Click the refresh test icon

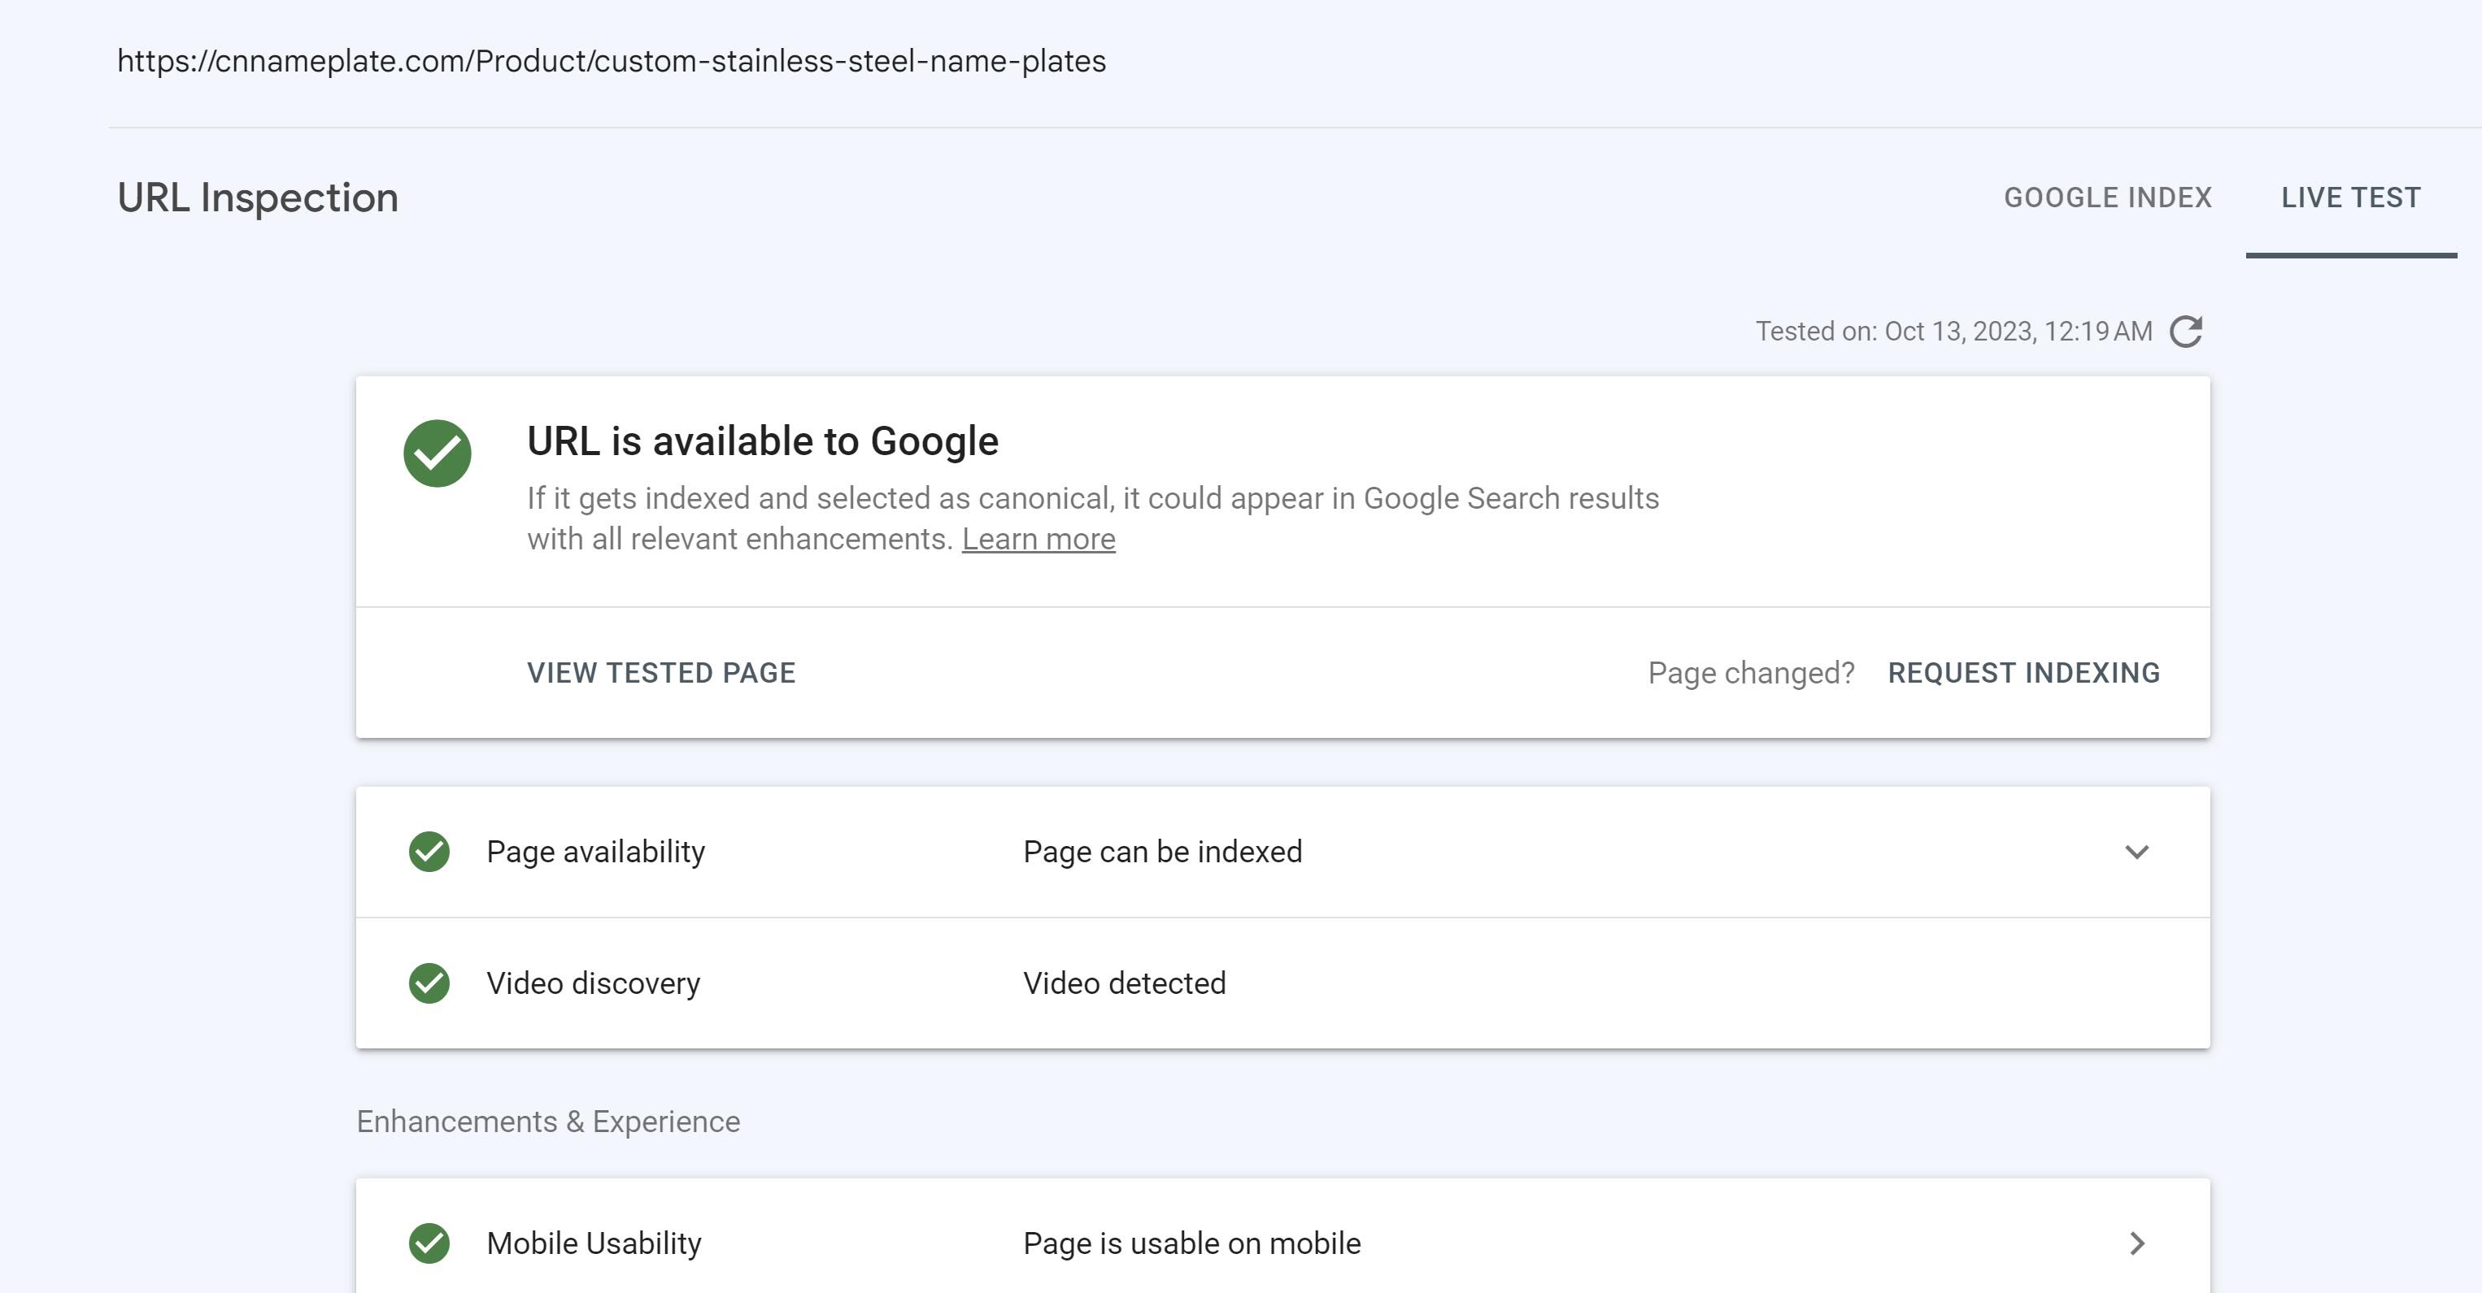tap(2185, 332)
